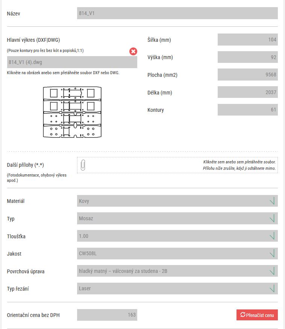Open the Povrchová úprava dropdown
This screenshot has width=285, height=329.
(x=177, y=271)
